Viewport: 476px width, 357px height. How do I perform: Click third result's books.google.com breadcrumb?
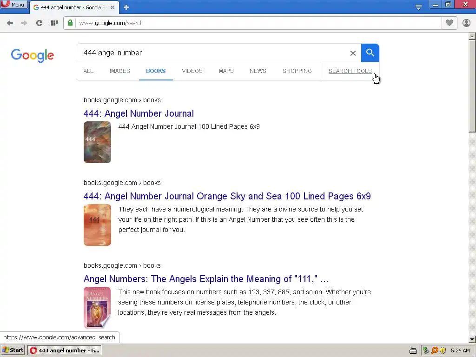[122, 265]
